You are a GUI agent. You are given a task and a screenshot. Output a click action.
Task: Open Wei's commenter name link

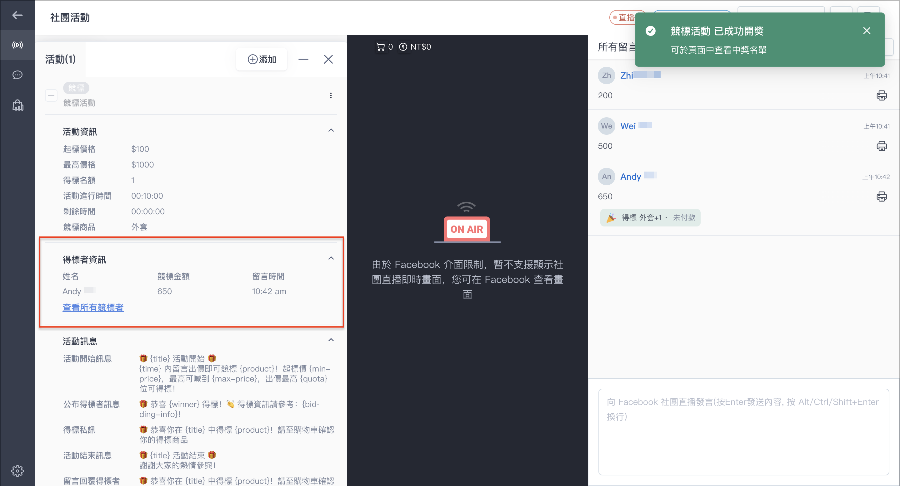point(636,126)
